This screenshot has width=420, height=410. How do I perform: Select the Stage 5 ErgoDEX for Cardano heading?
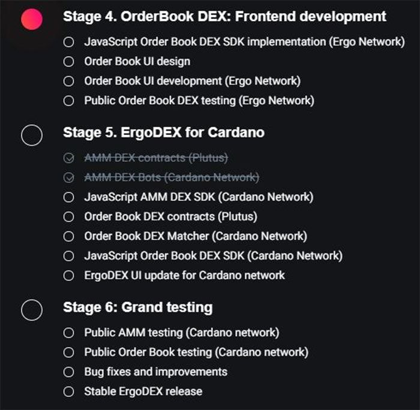coord(164,132)
